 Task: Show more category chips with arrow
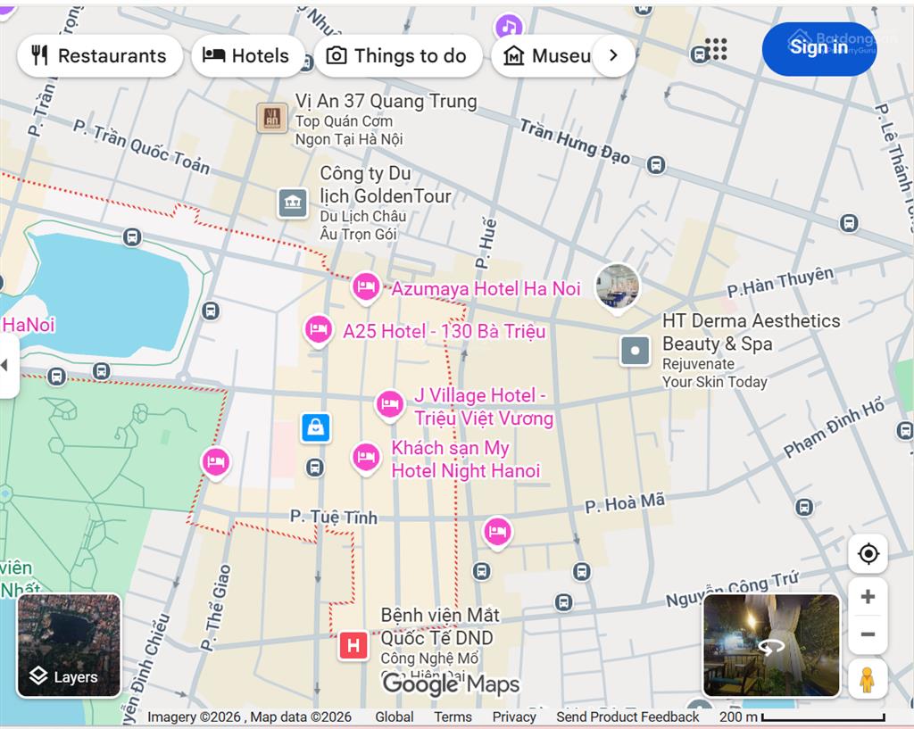tap(613, 55)
